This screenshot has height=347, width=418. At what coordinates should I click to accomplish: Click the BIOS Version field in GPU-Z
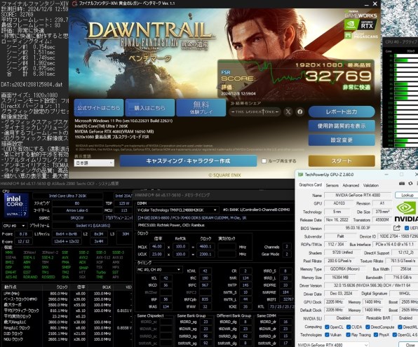coord(358,228)
